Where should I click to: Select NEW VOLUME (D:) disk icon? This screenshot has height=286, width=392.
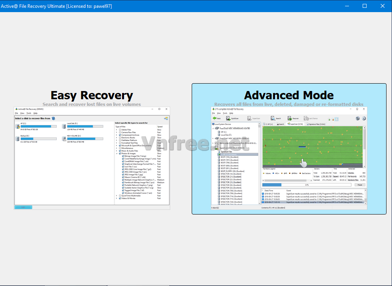[64, 139]
